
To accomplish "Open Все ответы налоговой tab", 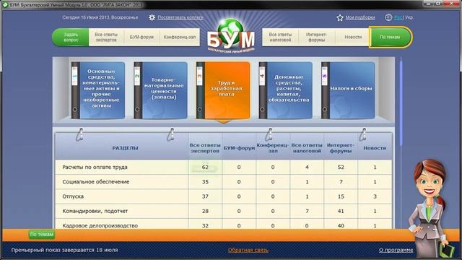I will (280, 37).
